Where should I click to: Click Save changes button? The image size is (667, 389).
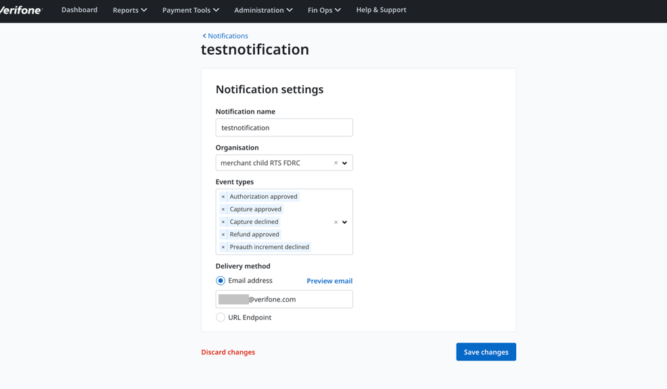(486, 352)
